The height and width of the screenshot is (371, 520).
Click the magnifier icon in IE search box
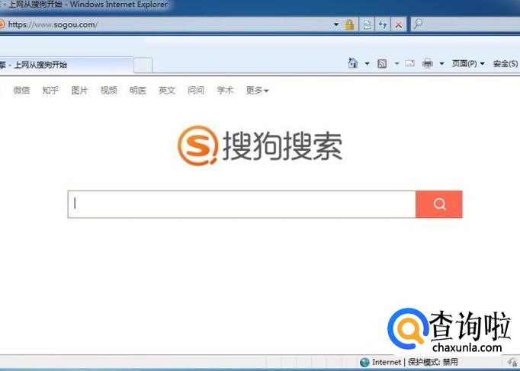(x=418, y=24)
